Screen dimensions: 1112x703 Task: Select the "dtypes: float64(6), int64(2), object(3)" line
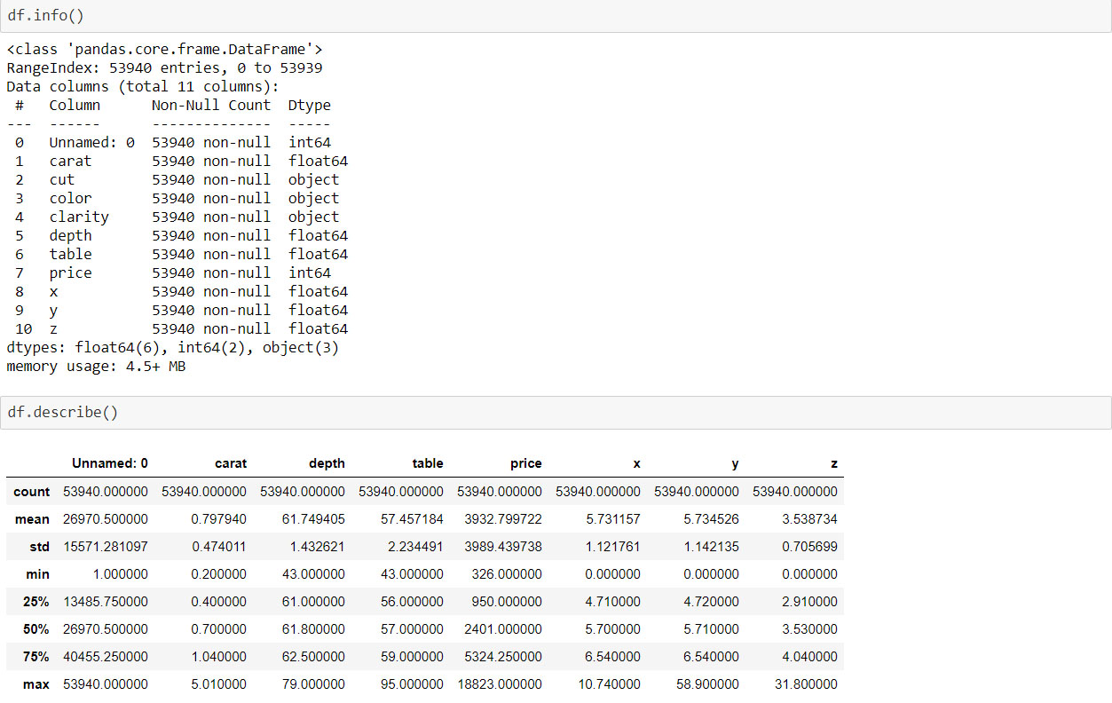click(173, 347)
